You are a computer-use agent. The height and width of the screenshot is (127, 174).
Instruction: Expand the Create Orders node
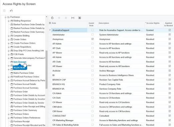point(9,40)
